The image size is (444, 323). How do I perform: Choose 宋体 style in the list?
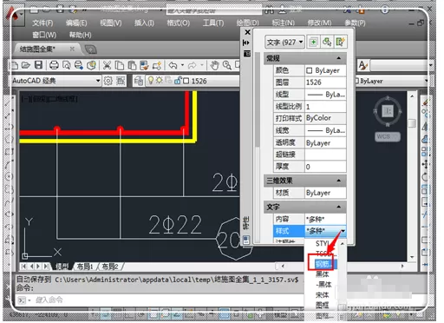[322, 295]
